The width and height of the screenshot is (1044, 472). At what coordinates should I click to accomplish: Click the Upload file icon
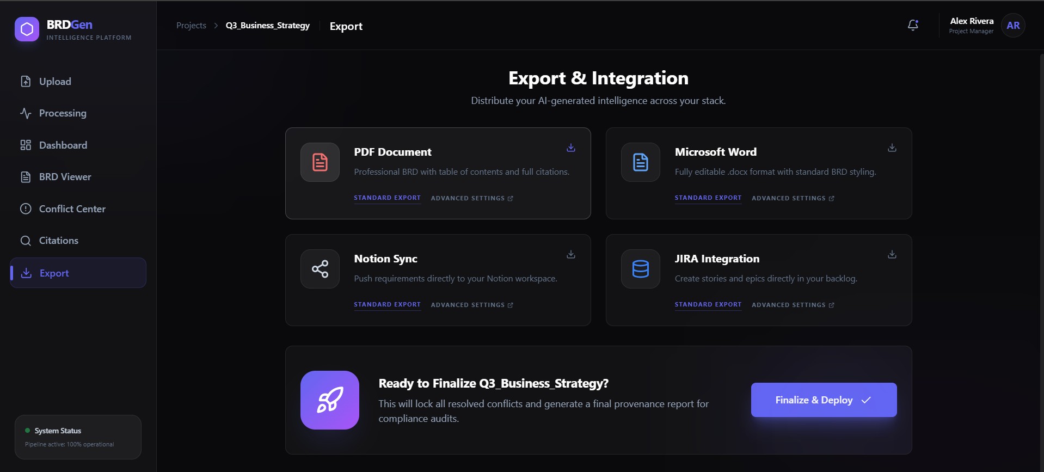point(26,82)
